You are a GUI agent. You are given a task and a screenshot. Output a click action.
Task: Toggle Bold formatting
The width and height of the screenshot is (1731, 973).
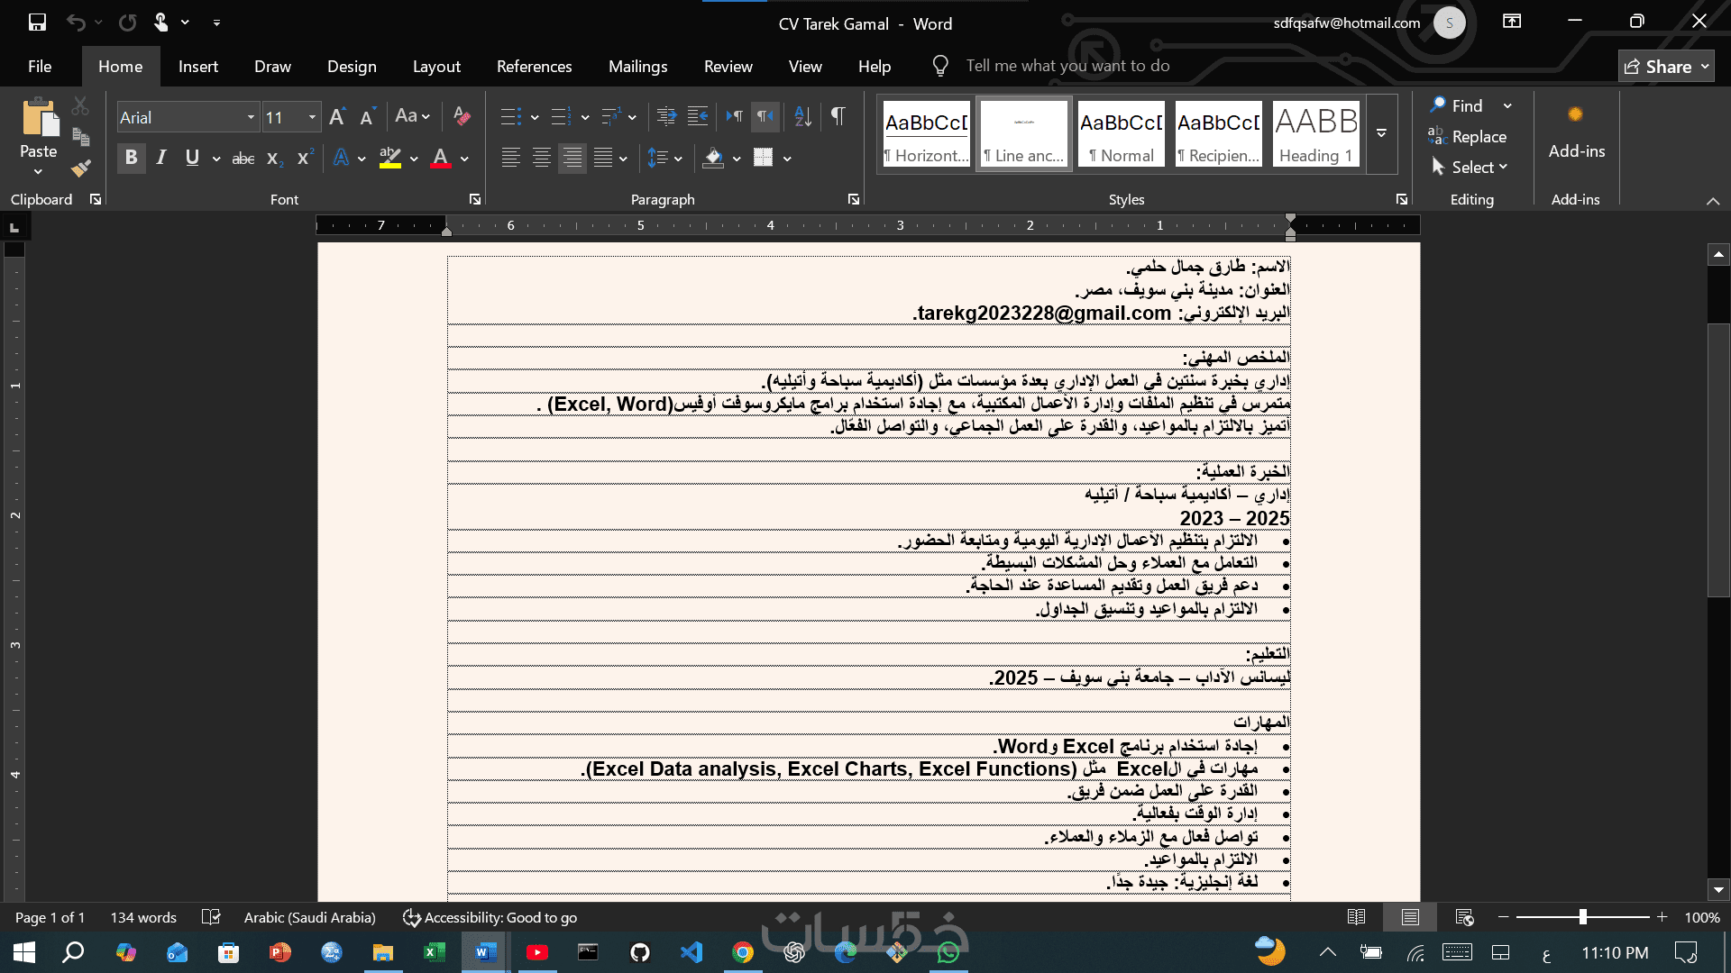click(x=131, y=159)
